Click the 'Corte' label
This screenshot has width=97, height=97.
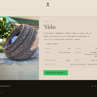point(77,60)
